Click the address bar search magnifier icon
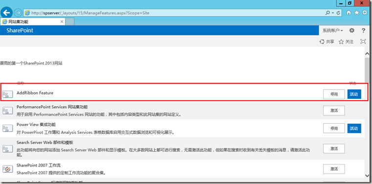372x184 pixels. (328, 13)
